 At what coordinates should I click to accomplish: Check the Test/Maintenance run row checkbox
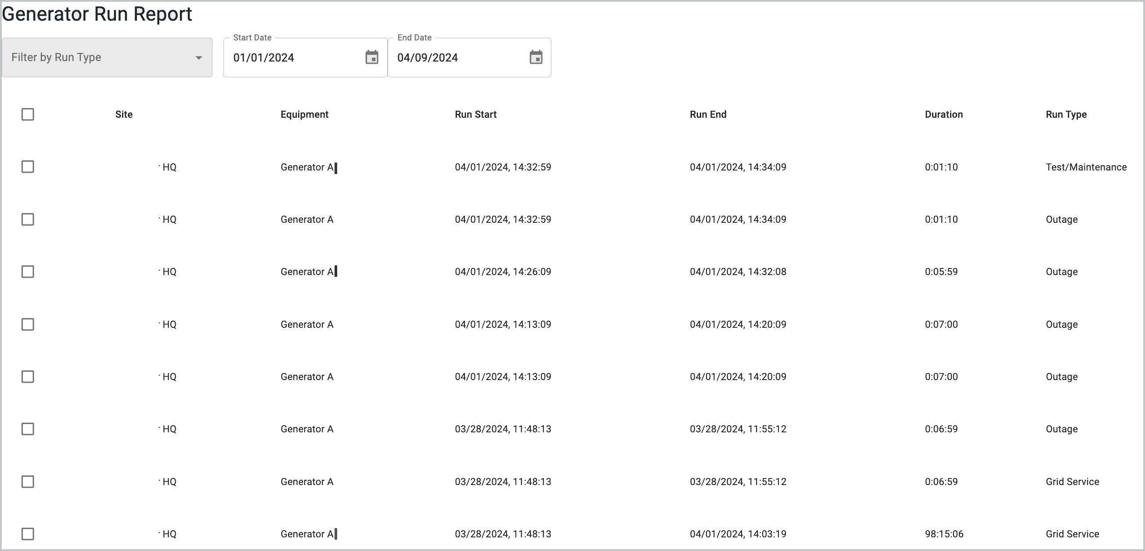point(28,167)
